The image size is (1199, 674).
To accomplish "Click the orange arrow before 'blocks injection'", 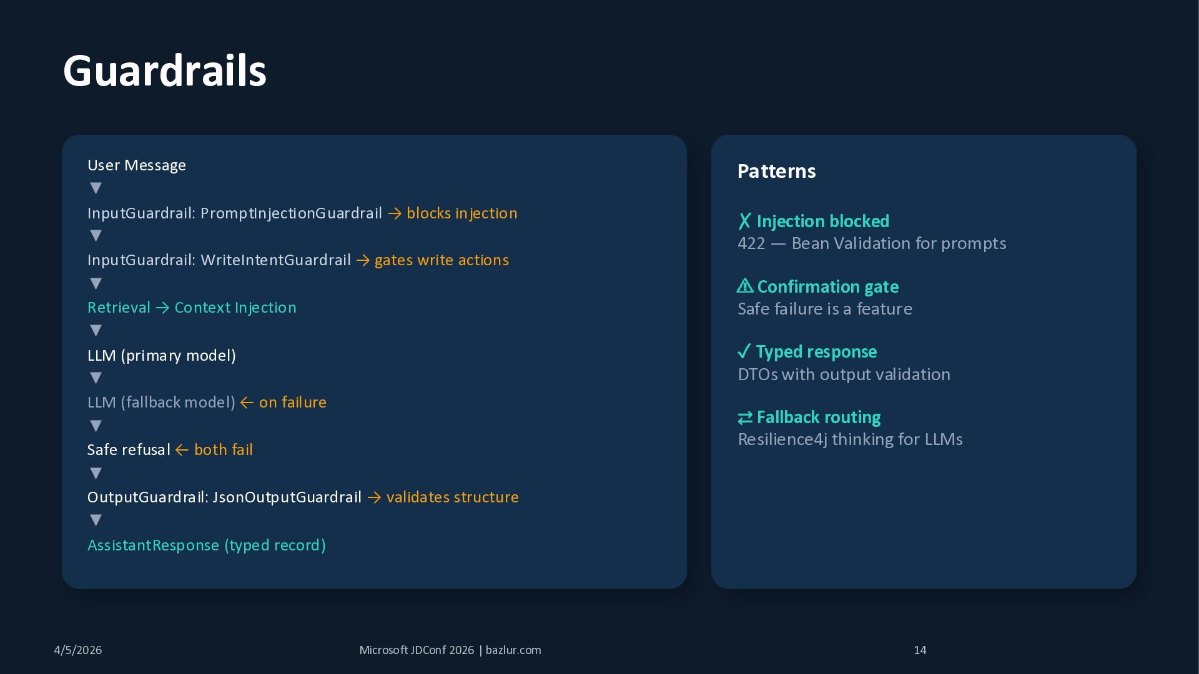I will [x=395, y=213].
